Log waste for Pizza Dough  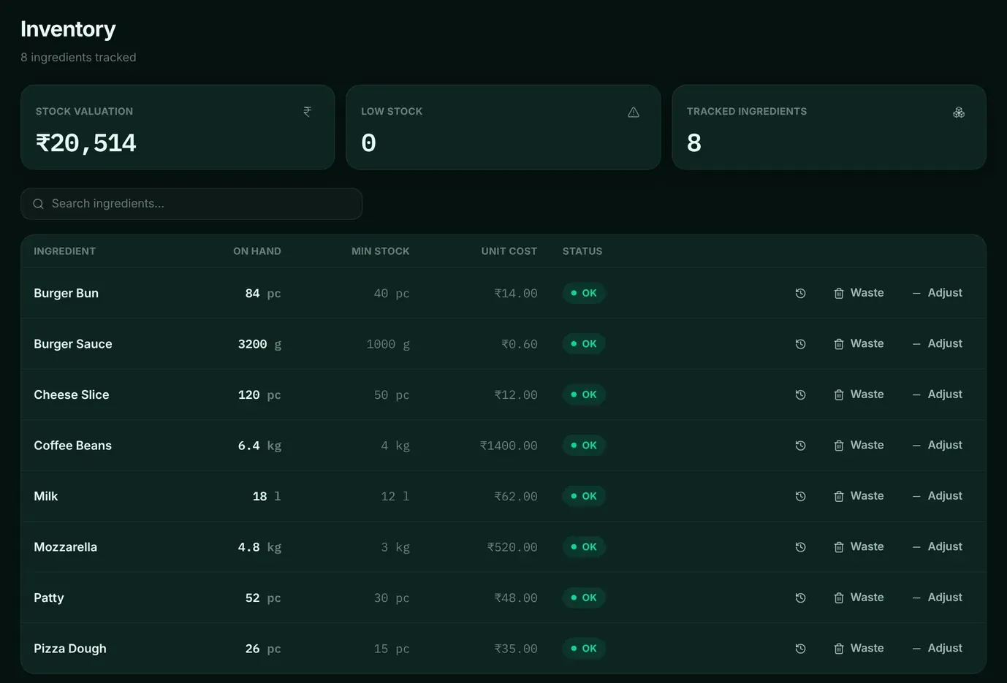(859, 648)
